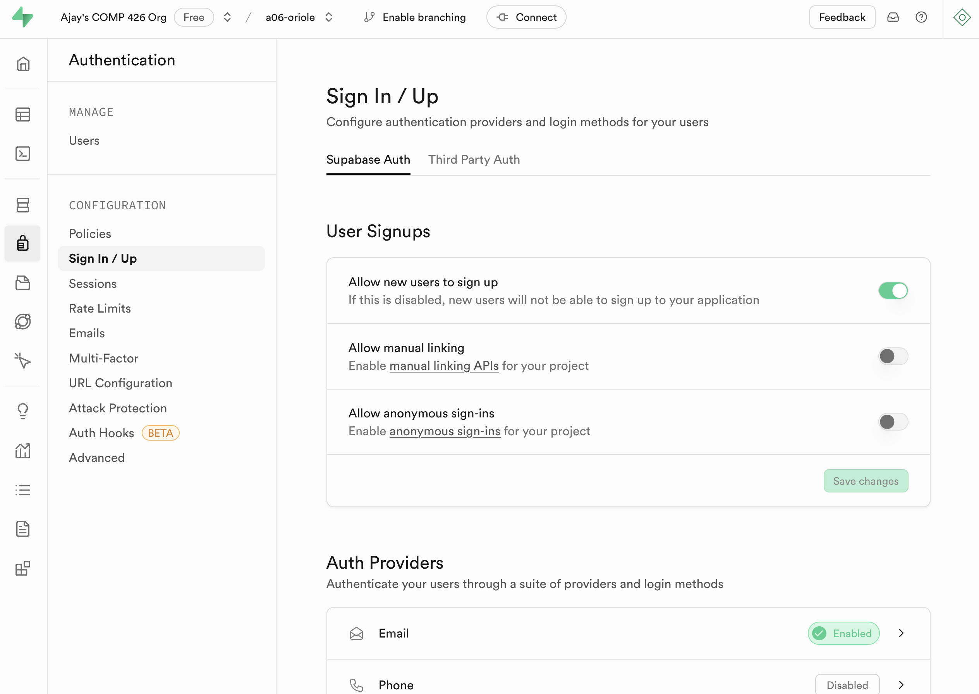
Task: Open the Edge Functions icon
Action: coord(23,322)
